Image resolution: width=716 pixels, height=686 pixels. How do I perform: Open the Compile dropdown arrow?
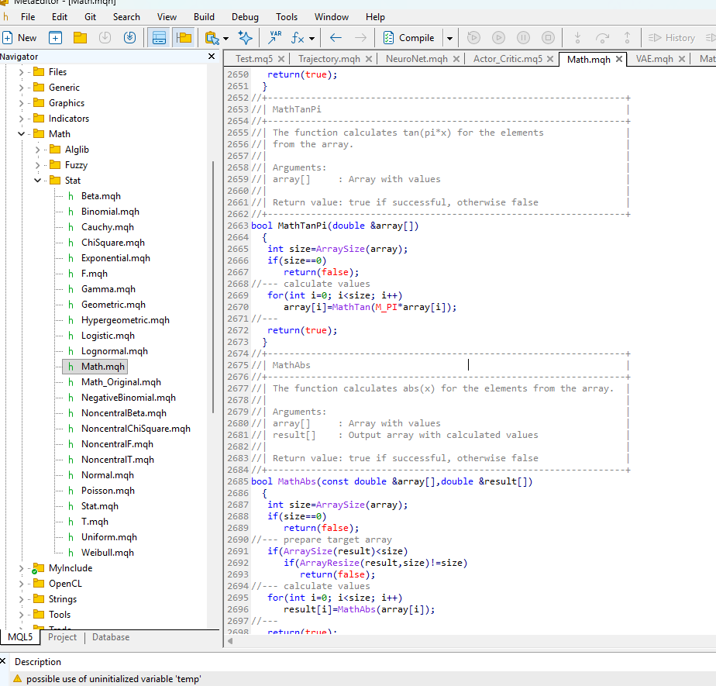[x=449, y=37]
